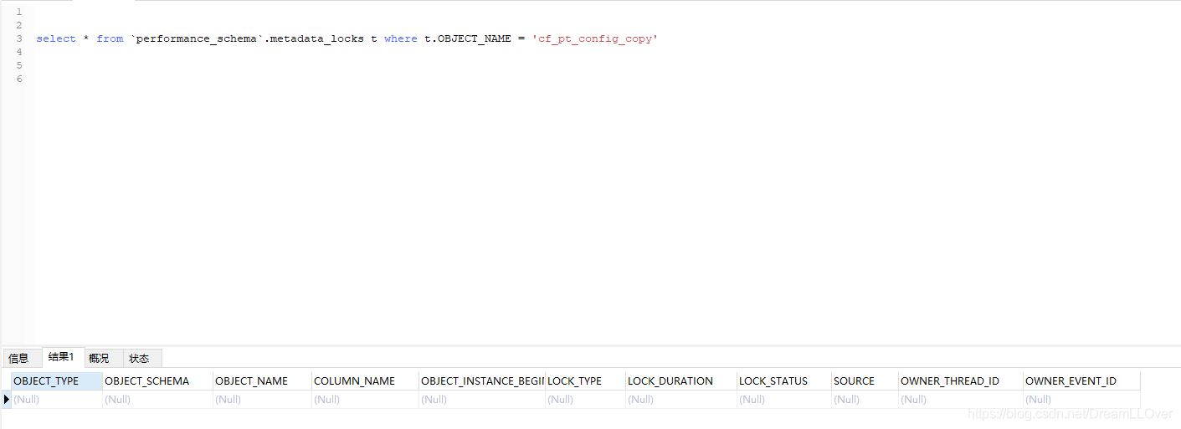The height and width of the screenshot is (429, 1181).
Task: Click the 'where' keyword in the query
Action: tap(400, 38)
